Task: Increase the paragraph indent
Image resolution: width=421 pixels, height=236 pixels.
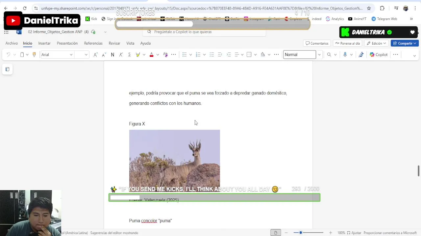Action: [229, 55]
